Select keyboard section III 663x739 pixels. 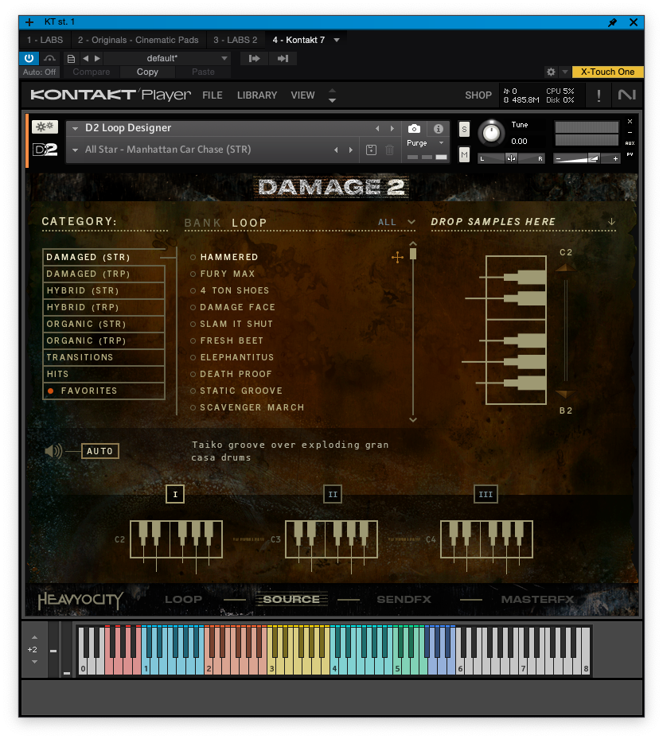click(486, 495)
